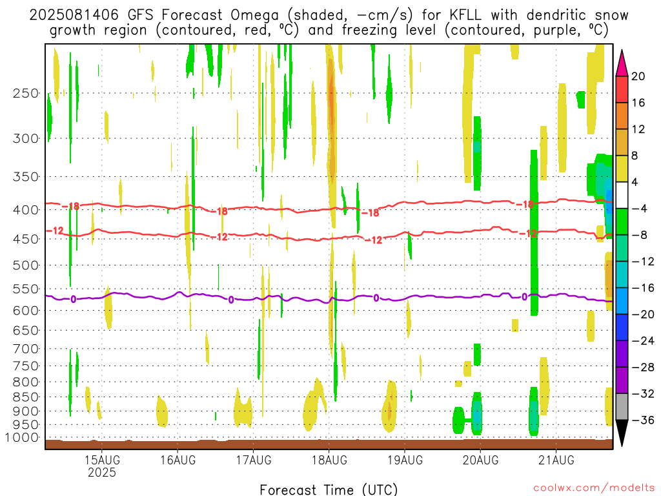The width and height of the screenshot is (661, 496).
Task: Select the 650 pressure level label
Action: coord(26,330)
